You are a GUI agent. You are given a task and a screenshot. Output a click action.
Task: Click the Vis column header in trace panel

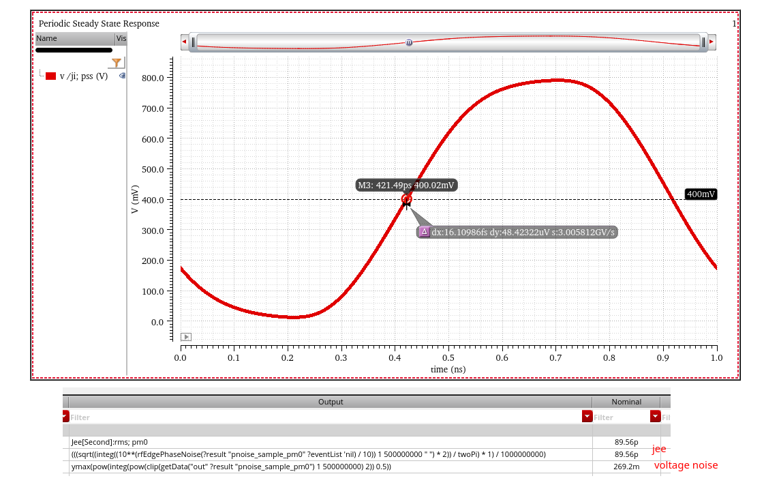121,39
